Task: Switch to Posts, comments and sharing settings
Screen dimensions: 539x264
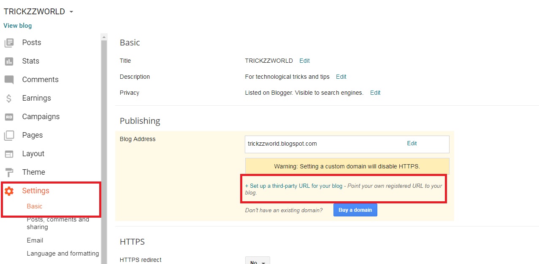Action: 58,223
